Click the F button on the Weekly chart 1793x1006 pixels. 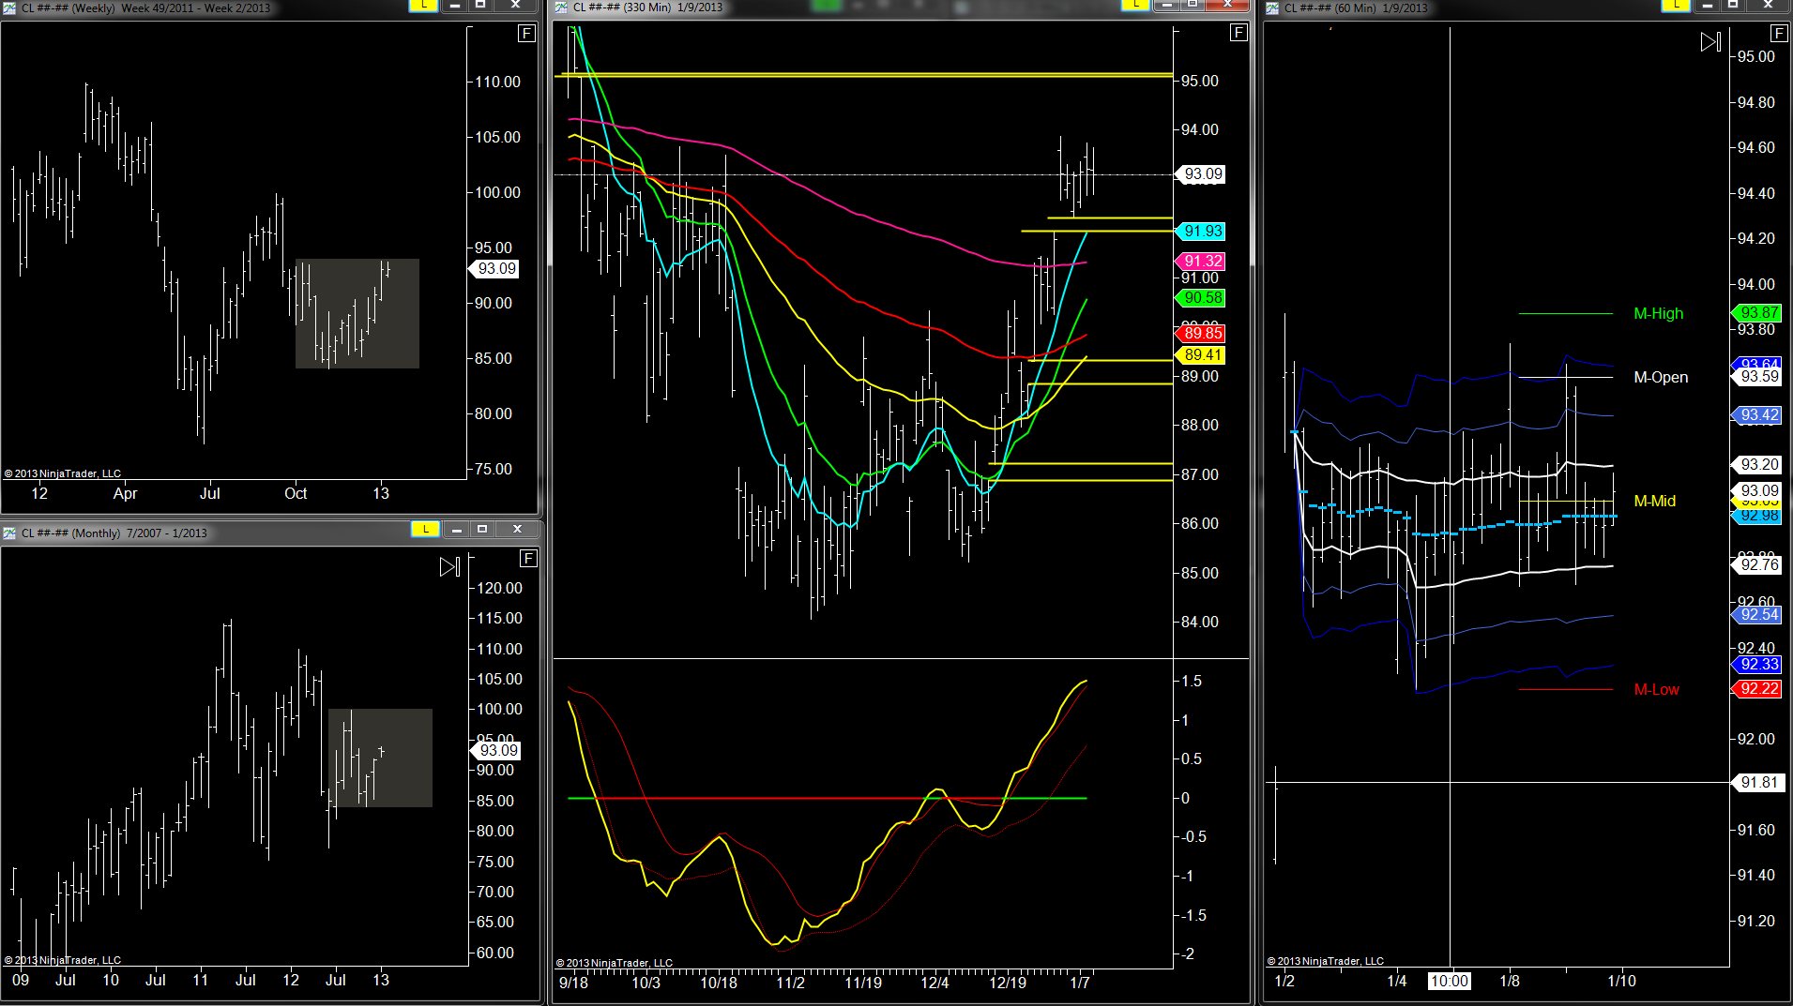[526, 34]
